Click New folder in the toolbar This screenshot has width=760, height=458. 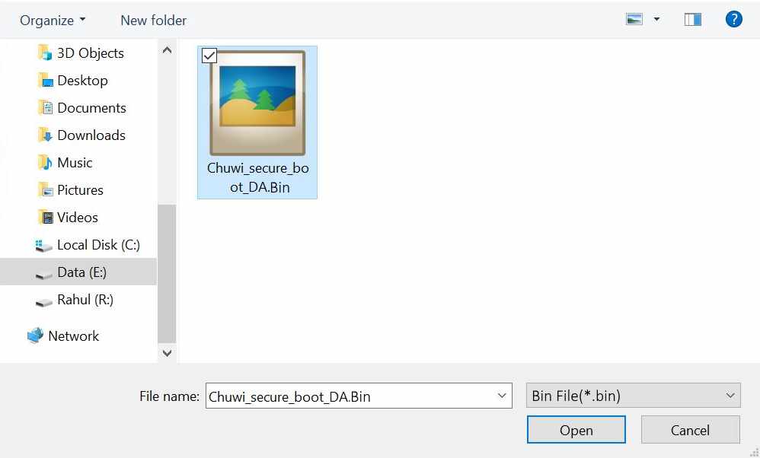click(x=153, y=21)
